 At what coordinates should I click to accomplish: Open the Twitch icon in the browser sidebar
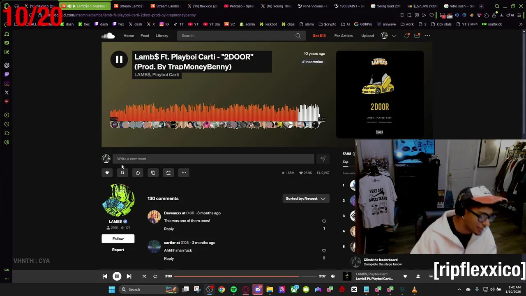[x=7, y=74]
